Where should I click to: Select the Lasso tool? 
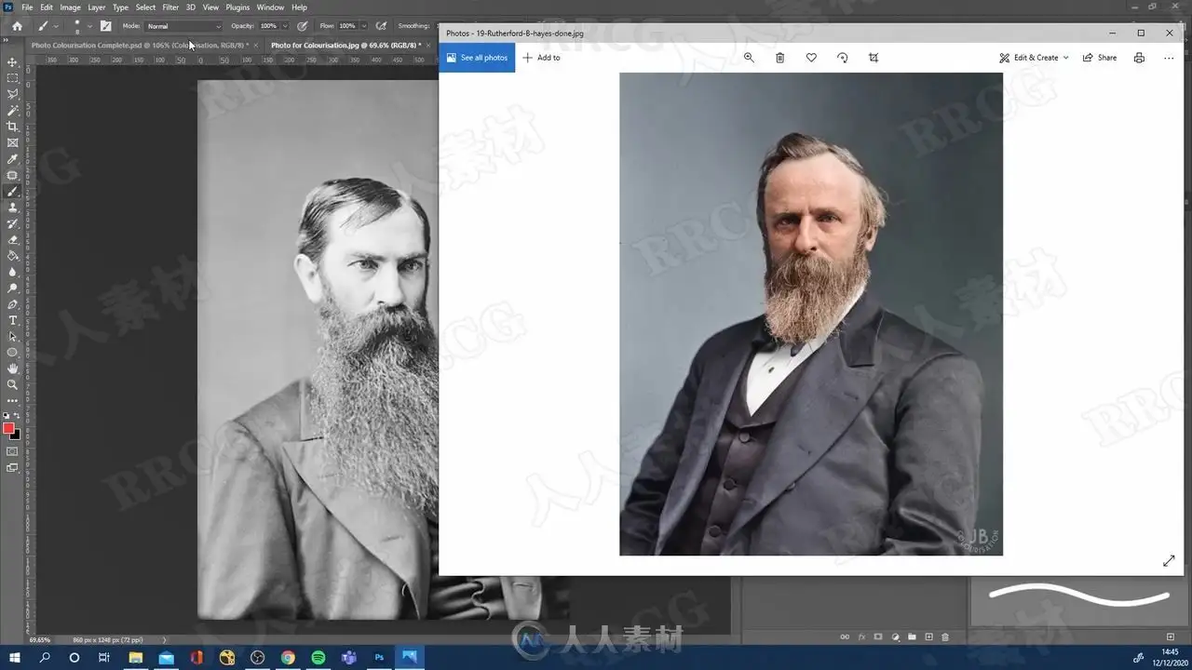click(12, 94)
